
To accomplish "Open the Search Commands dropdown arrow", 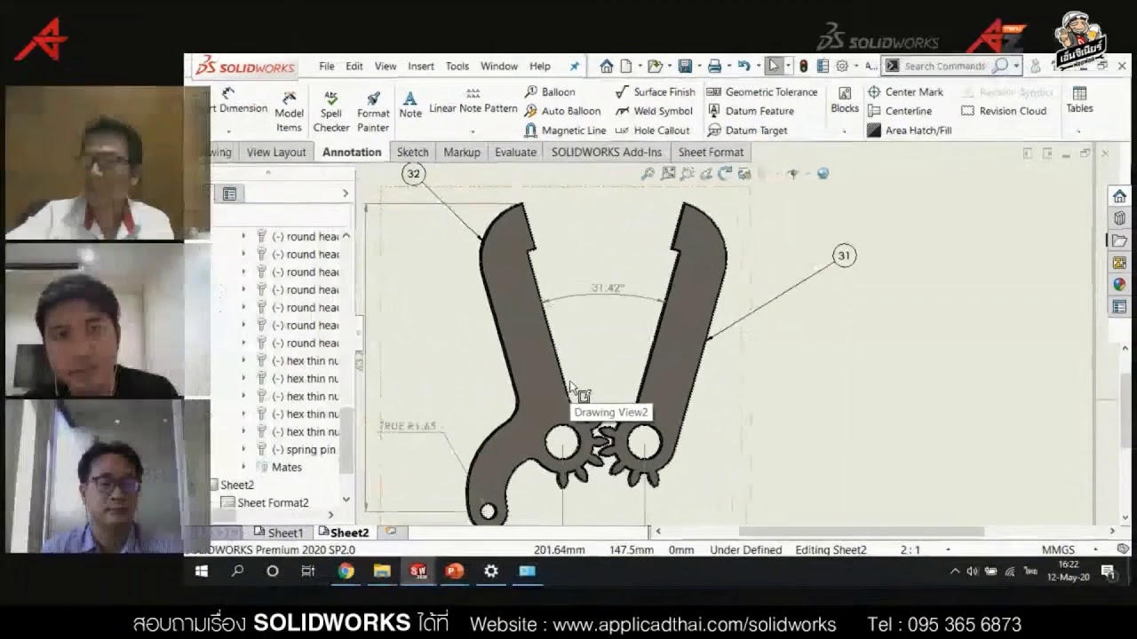I will 1016,66.
